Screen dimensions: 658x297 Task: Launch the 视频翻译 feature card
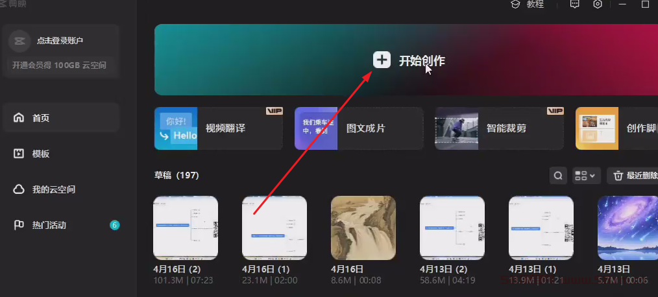(218, 128)
